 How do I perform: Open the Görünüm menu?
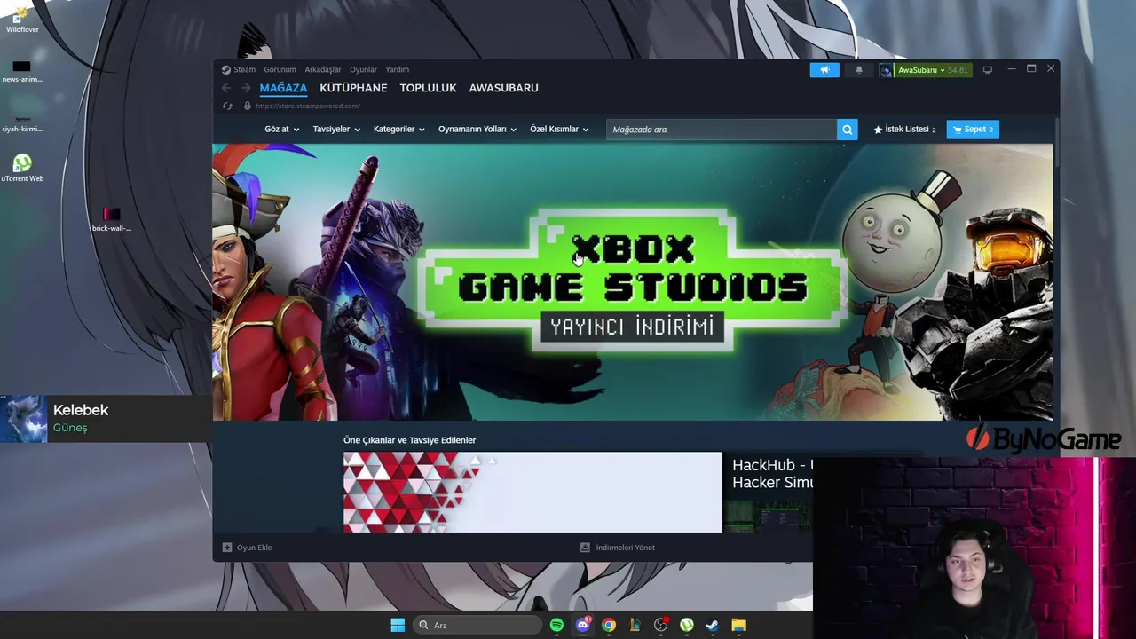280,69
